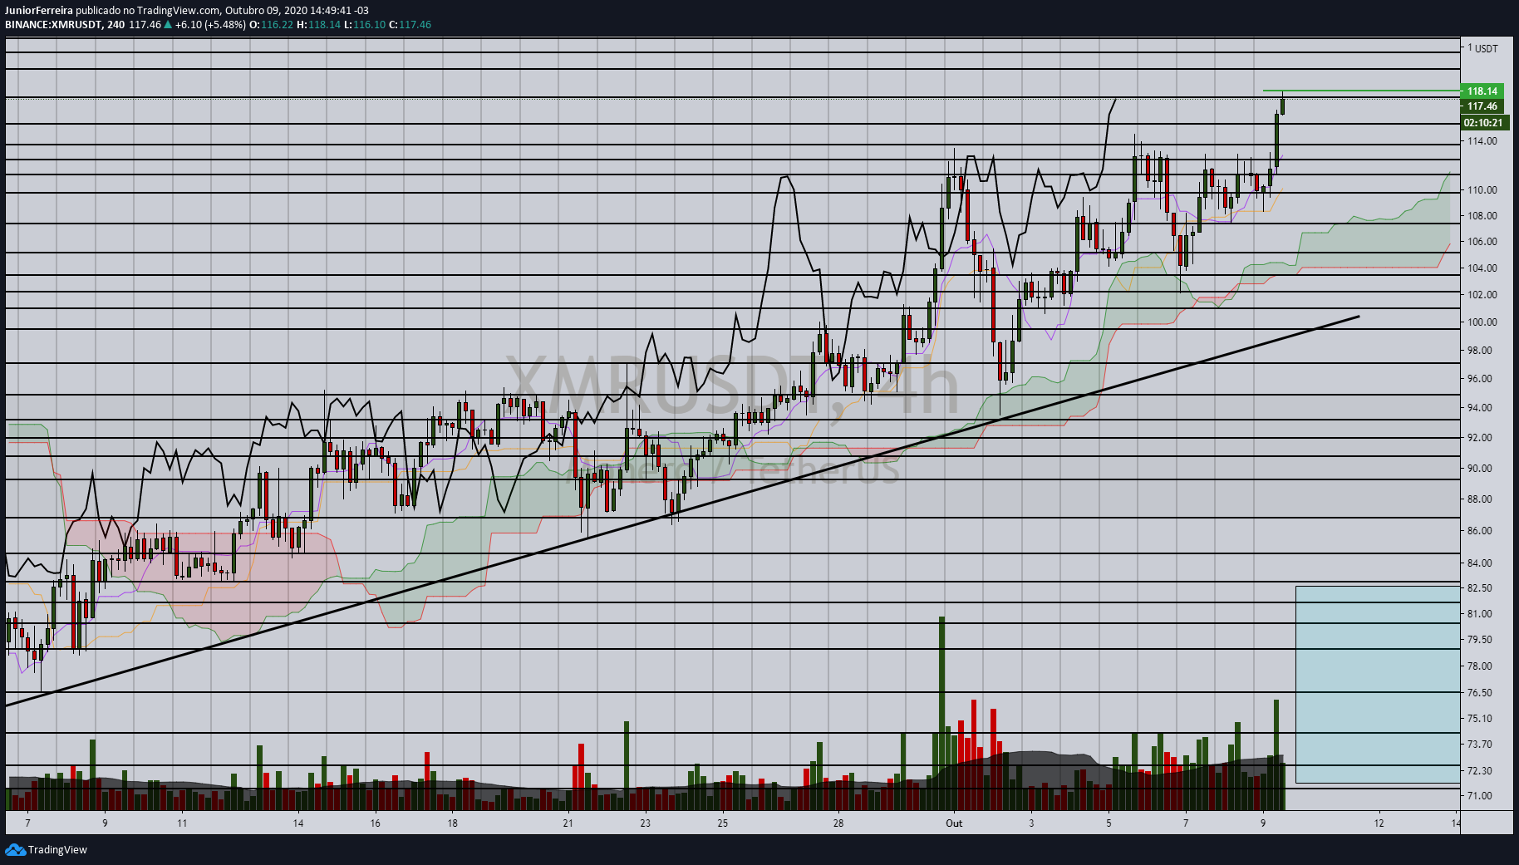
Task: Click the C:117.46 close value
Action: tap(410, 25)
